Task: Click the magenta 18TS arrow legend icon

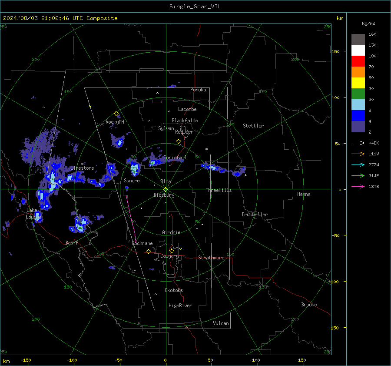Action: point(358,186)
